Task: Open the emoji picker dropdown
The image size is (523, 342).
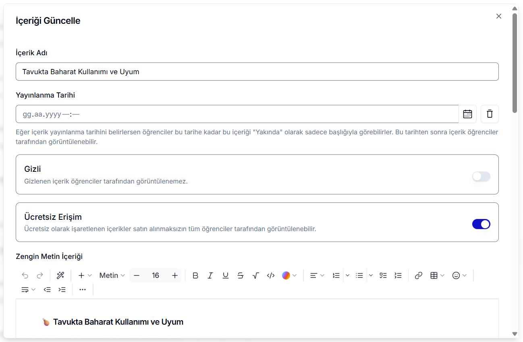Action: pos(459,275)
